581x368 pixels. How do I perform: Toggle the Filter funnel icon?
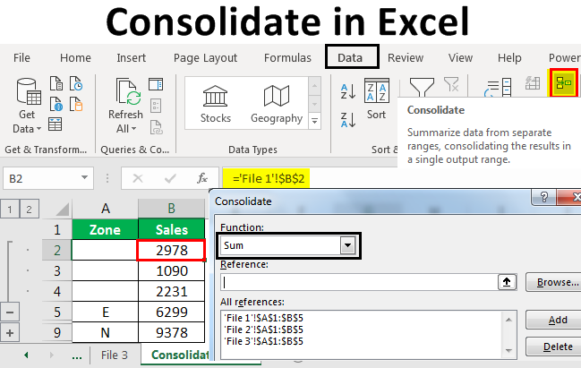pos(422,87)
